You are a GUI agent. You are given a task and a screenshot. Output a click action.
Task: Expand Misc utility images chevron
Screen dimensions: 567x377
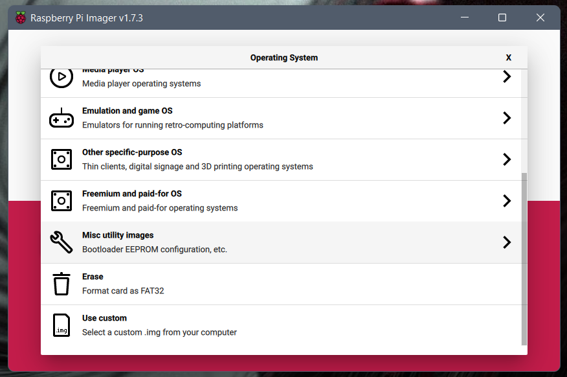[507, 242]
